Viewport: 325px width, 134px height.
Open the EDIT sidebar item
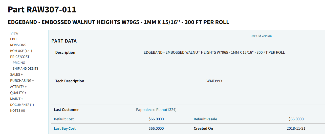point(14,39)
